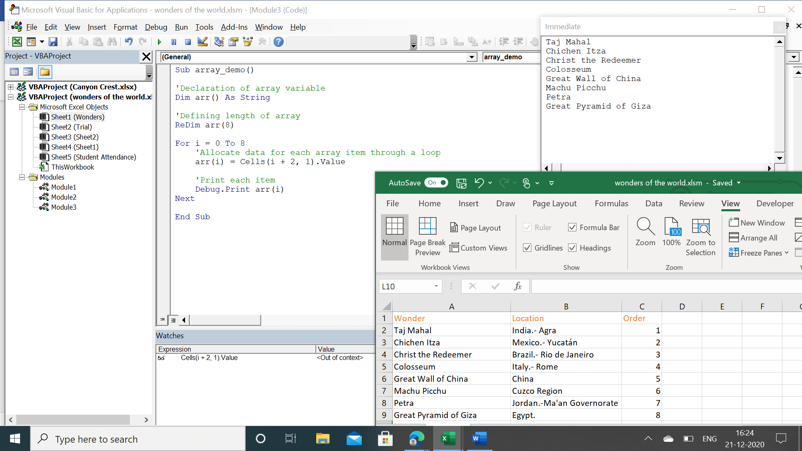Screen dimensions: 802x451
Task: Turn off AutoSave
Action: (x=436, y=182)
